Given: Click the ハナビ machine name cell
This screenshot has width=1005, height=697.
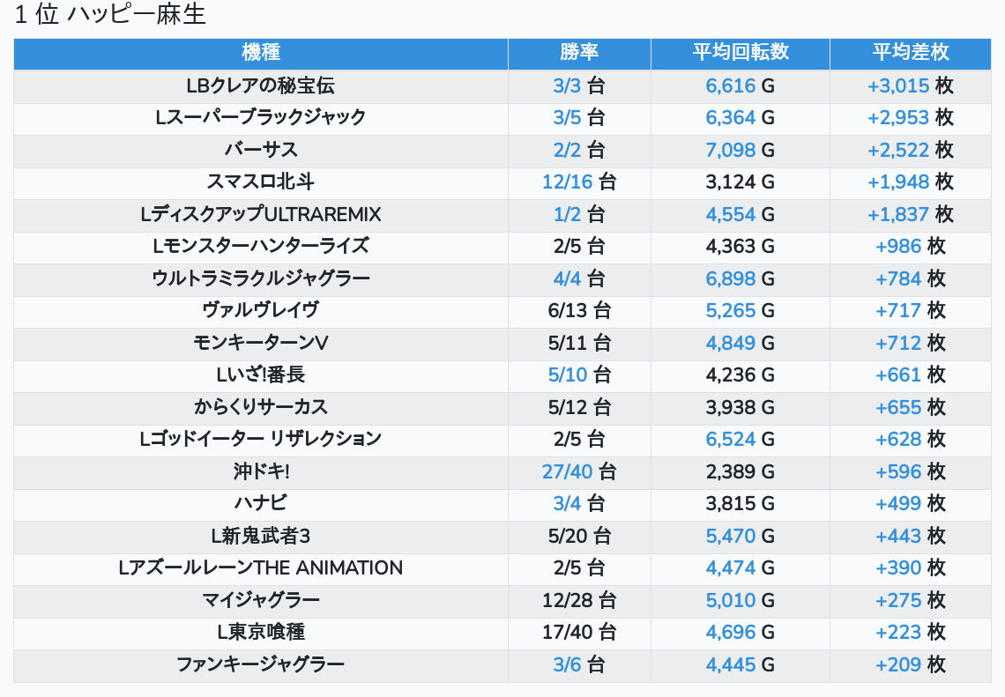Looking at the screenshot, I should 261,503.
